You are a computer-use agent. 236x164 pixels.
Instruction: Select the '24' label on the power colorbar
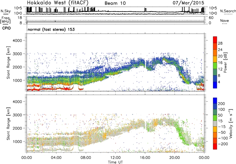pyautogui.click(x=220, y=50)
